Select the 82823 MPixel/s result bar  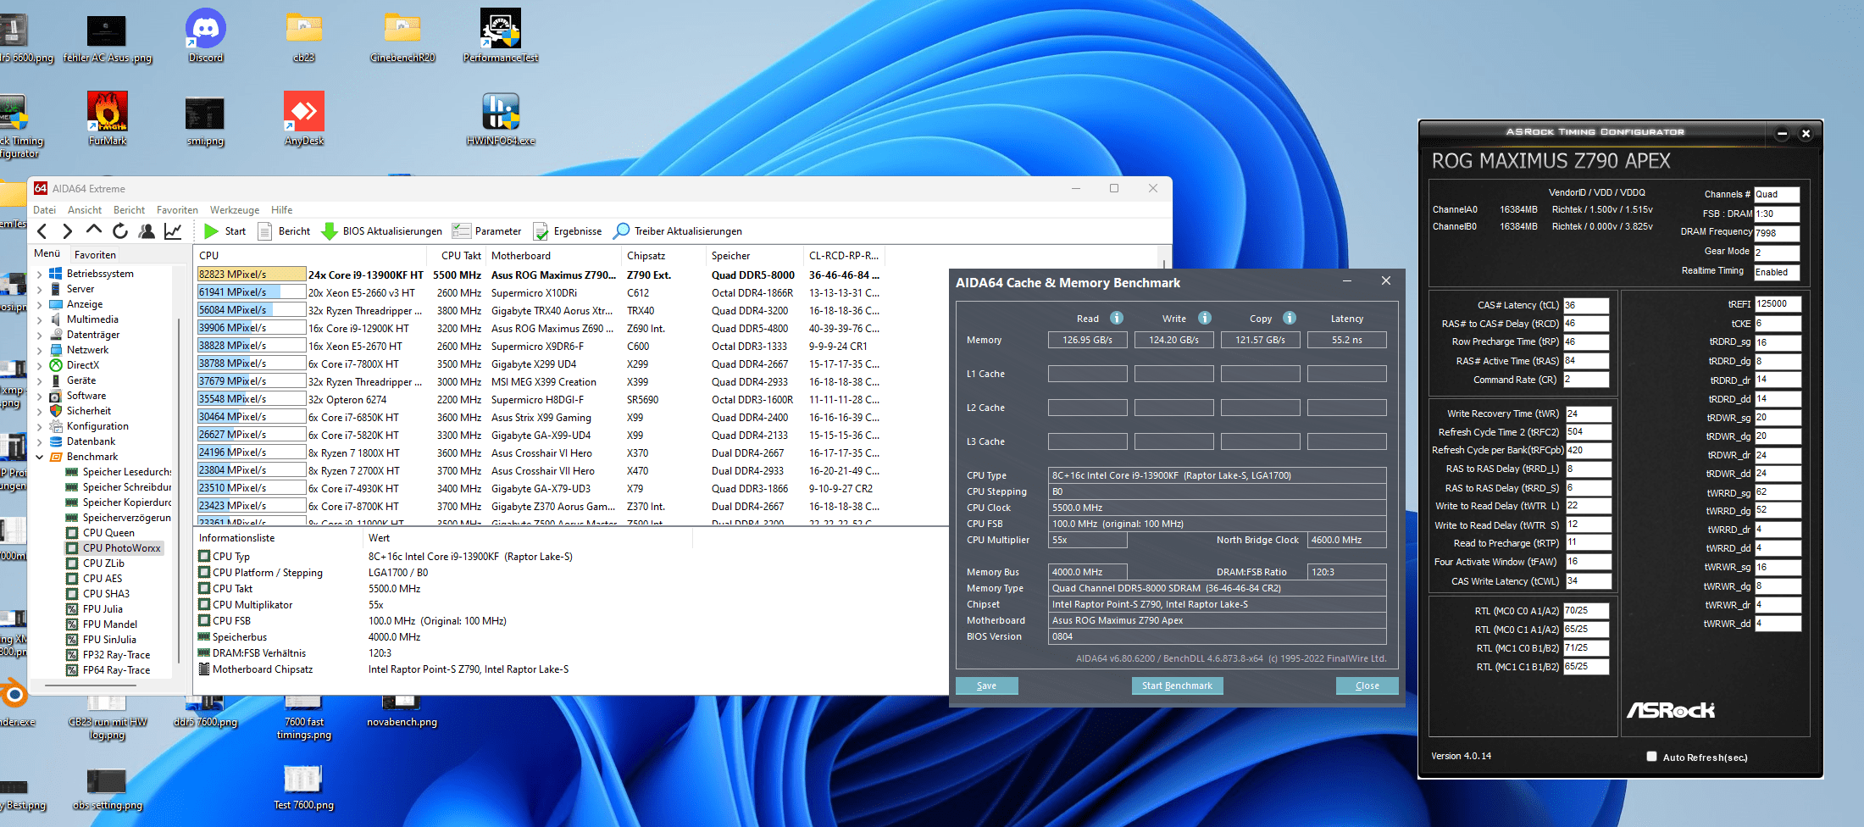coord(252,275)
